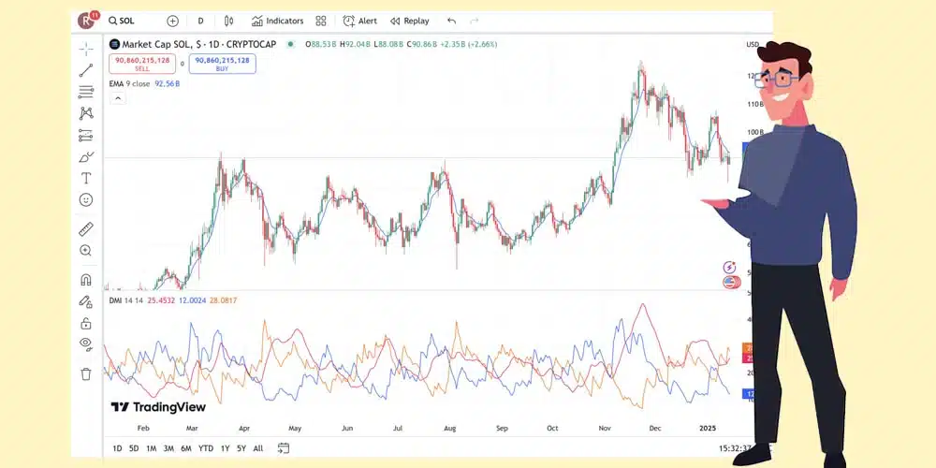Select the ruler measure tool

pos(86,228)
